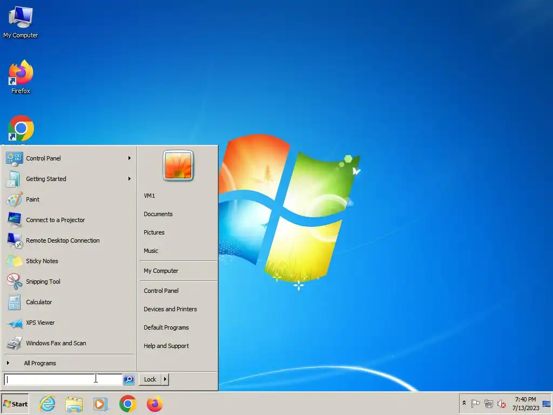The height and width of the screenshot is (415, 553).
Task: Click the XPS Viewer icon
Action: 15,323
